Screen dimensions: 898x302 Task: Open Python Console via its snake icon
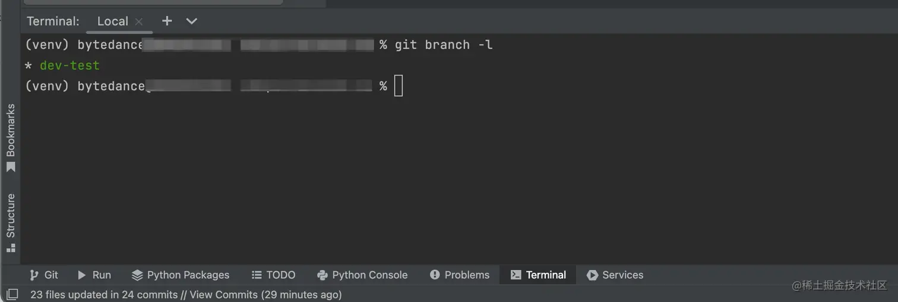click(x=322, y=275)
